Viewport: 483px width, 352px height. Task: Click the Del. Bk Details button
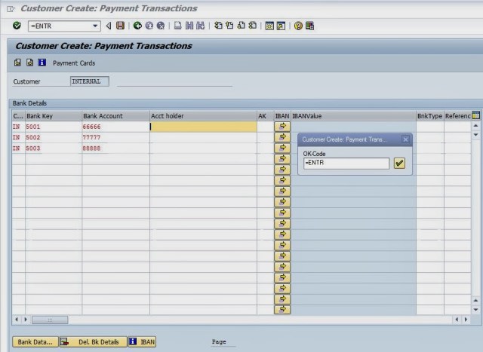[93, 342]
